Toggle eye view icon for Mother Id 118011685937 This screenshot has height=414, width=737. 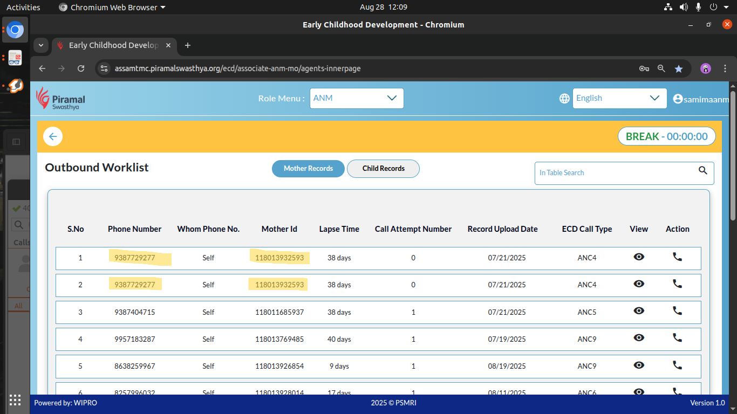click(639, 311)
